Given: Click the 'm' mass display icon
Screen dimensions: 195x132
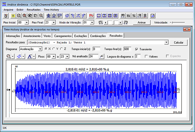Looking at the screenshot, I should pos(123,16).
